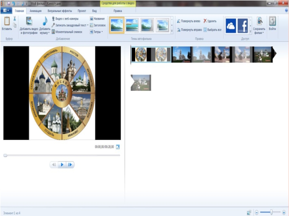Click the Войти sign-in icon
The image size is (289, 216).
(x=272, y=22)
